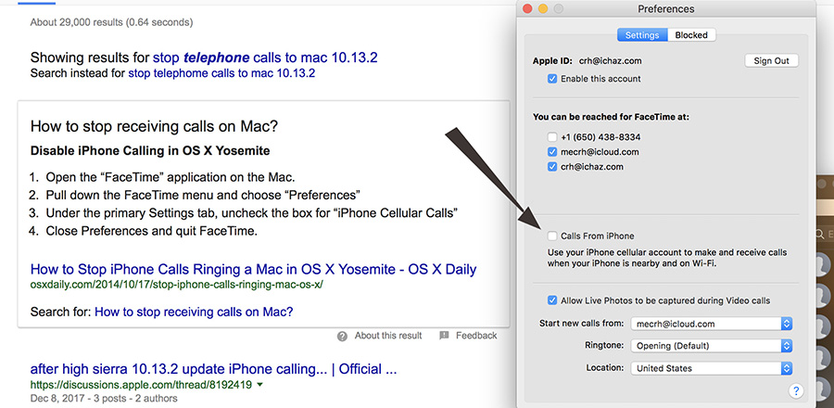Image resolution: width=834 pixels, height=408 pixels.
Task: Open the Preferences help question mark
Action: [796, 391]
